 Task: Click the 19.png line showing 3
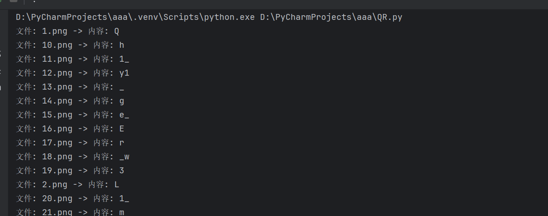(x=70, y=171)
